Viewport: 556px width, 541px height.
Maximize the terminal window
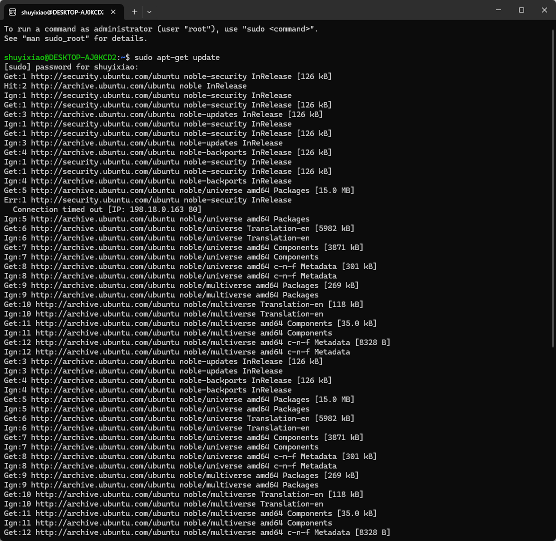point(521,10)
